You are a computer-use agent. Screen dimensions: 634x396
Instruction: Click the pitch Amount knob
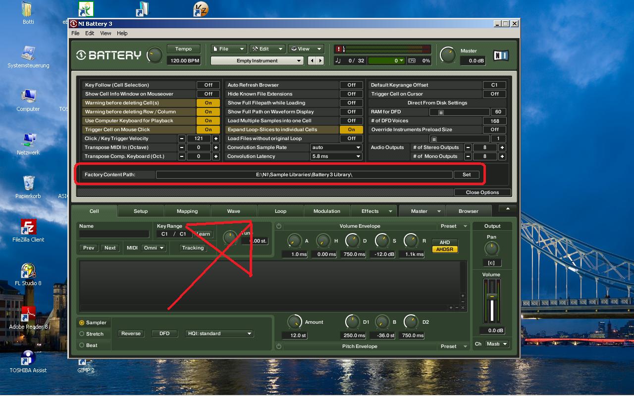pos(294,322)
